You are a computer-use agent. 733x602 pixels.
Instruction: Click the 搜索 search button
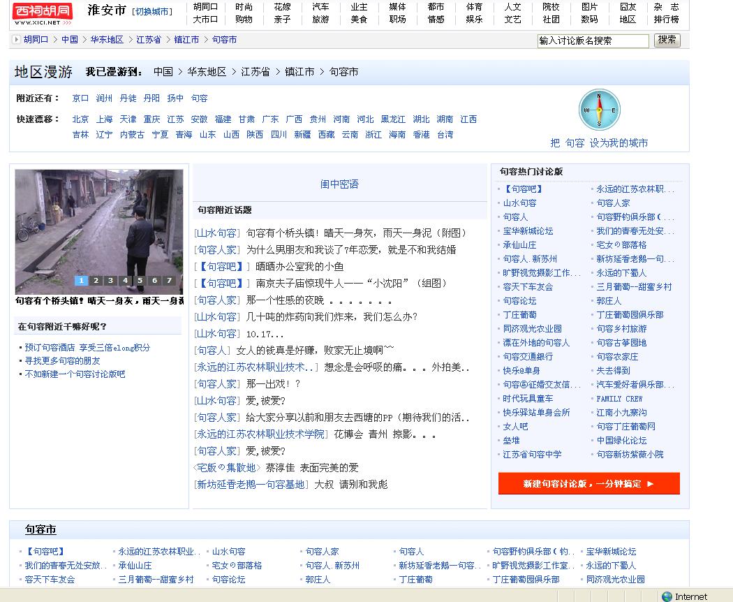click(667, 41)
